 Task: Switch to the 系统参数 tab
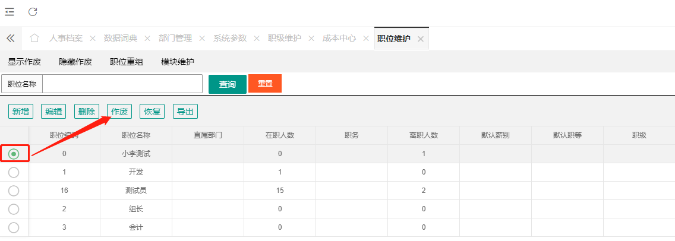pyautogui.click(x=230, y=38)
